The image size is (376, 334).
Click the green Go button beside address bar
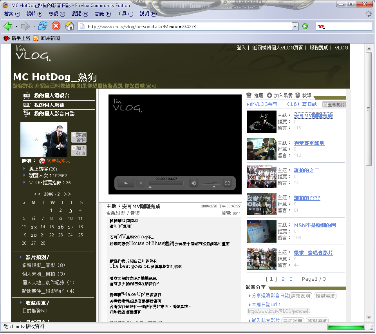(x=305, y=26)
